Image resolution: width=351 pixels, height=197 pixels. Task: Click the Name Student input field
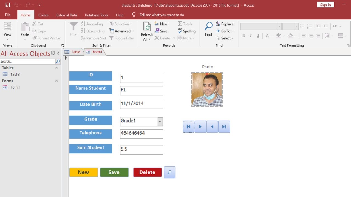pos(141,91)
